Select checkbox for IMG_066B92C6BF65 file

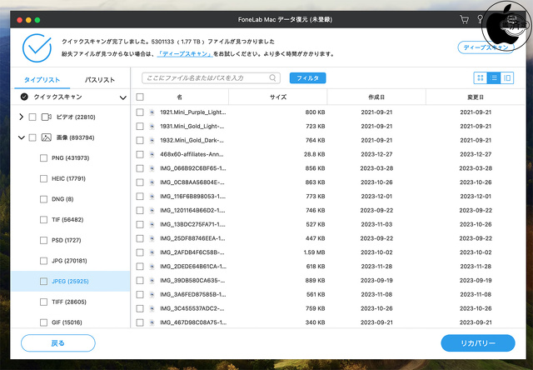pos(140,168)
